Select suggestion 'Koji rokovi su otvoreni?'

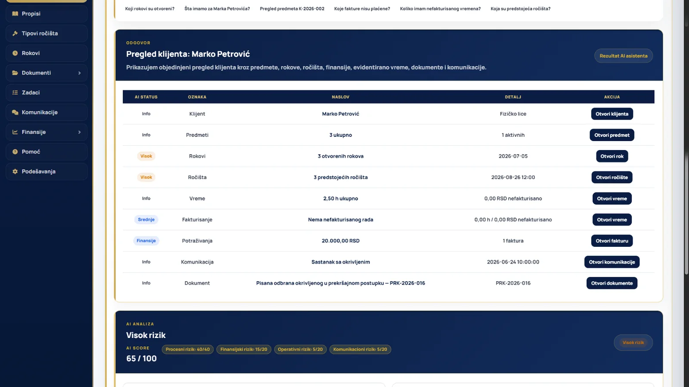click(150, 9)
